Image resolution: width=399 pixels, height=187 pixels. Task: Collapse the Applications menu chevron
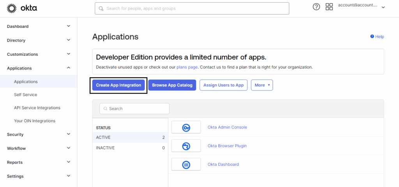click(69, 68)
